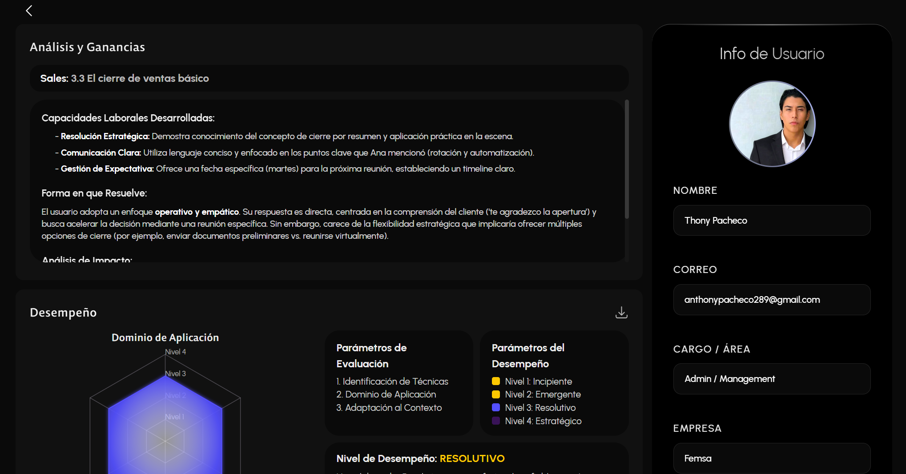This screenshot has width=906, height=474.
Task: Select the NOMBRE field showing Thony Pacheco
Action: click(772, 220)
